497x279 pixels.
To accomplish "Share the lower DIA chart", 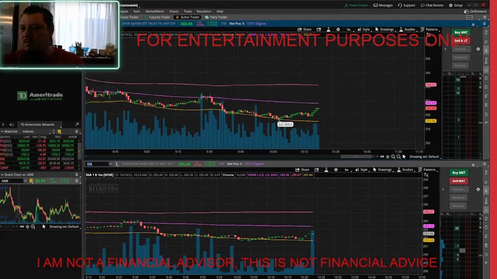I will [302, 170].
